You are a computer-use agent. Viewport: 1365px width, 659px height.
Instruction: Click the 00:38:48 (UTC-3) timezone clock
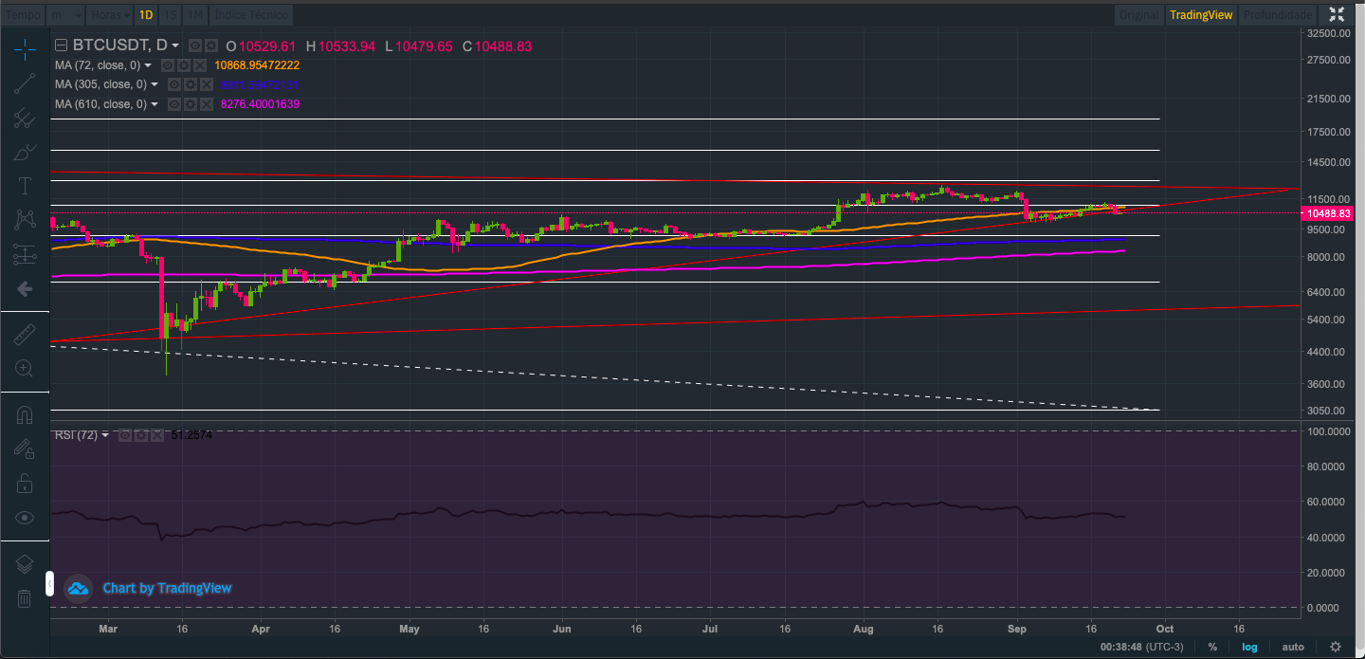(1144, 647)
